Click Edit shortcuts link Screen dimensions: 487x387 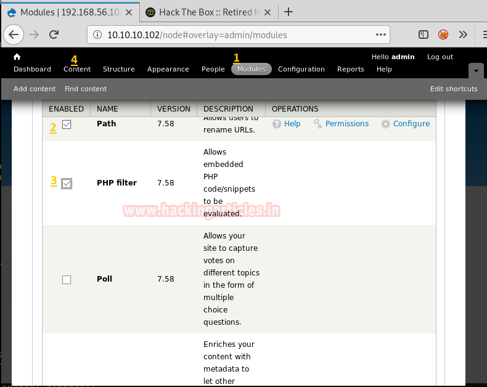tap(454, 89)
